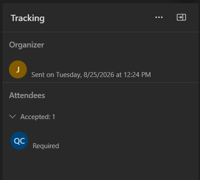
Task: Click the blank area between the Tracking title and the ellipsis
Action: pyautogui.click(x=100, y=18)
